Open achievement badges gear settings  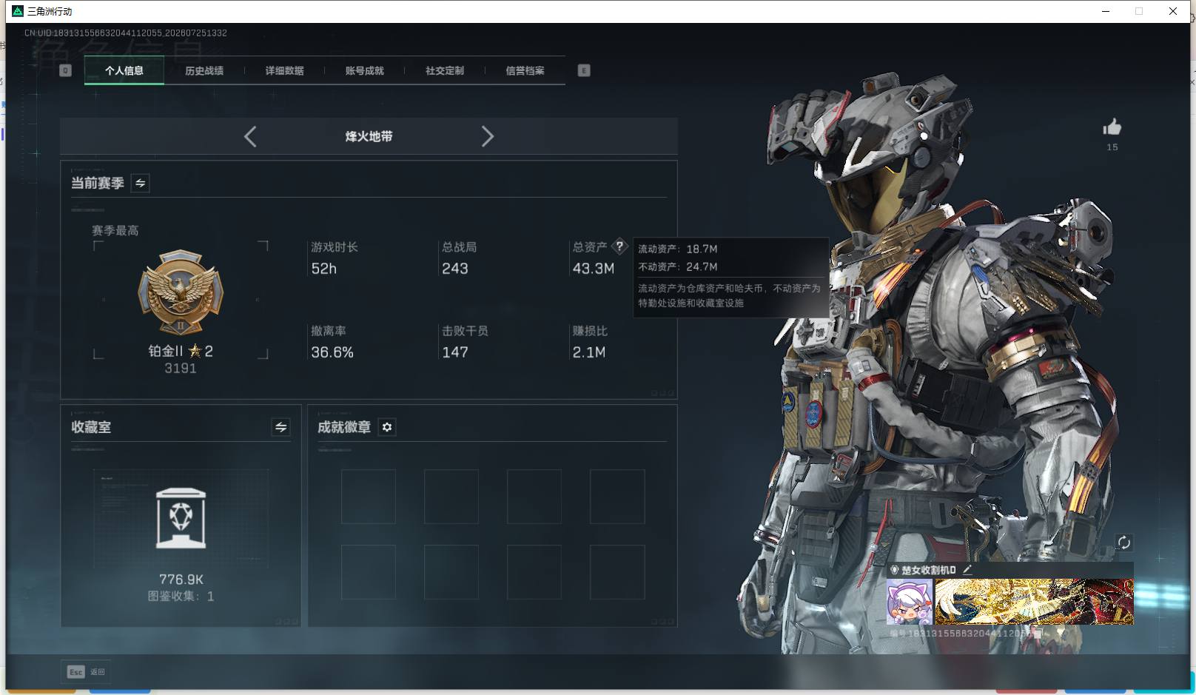pyautogui.click(x=387, y=427)
